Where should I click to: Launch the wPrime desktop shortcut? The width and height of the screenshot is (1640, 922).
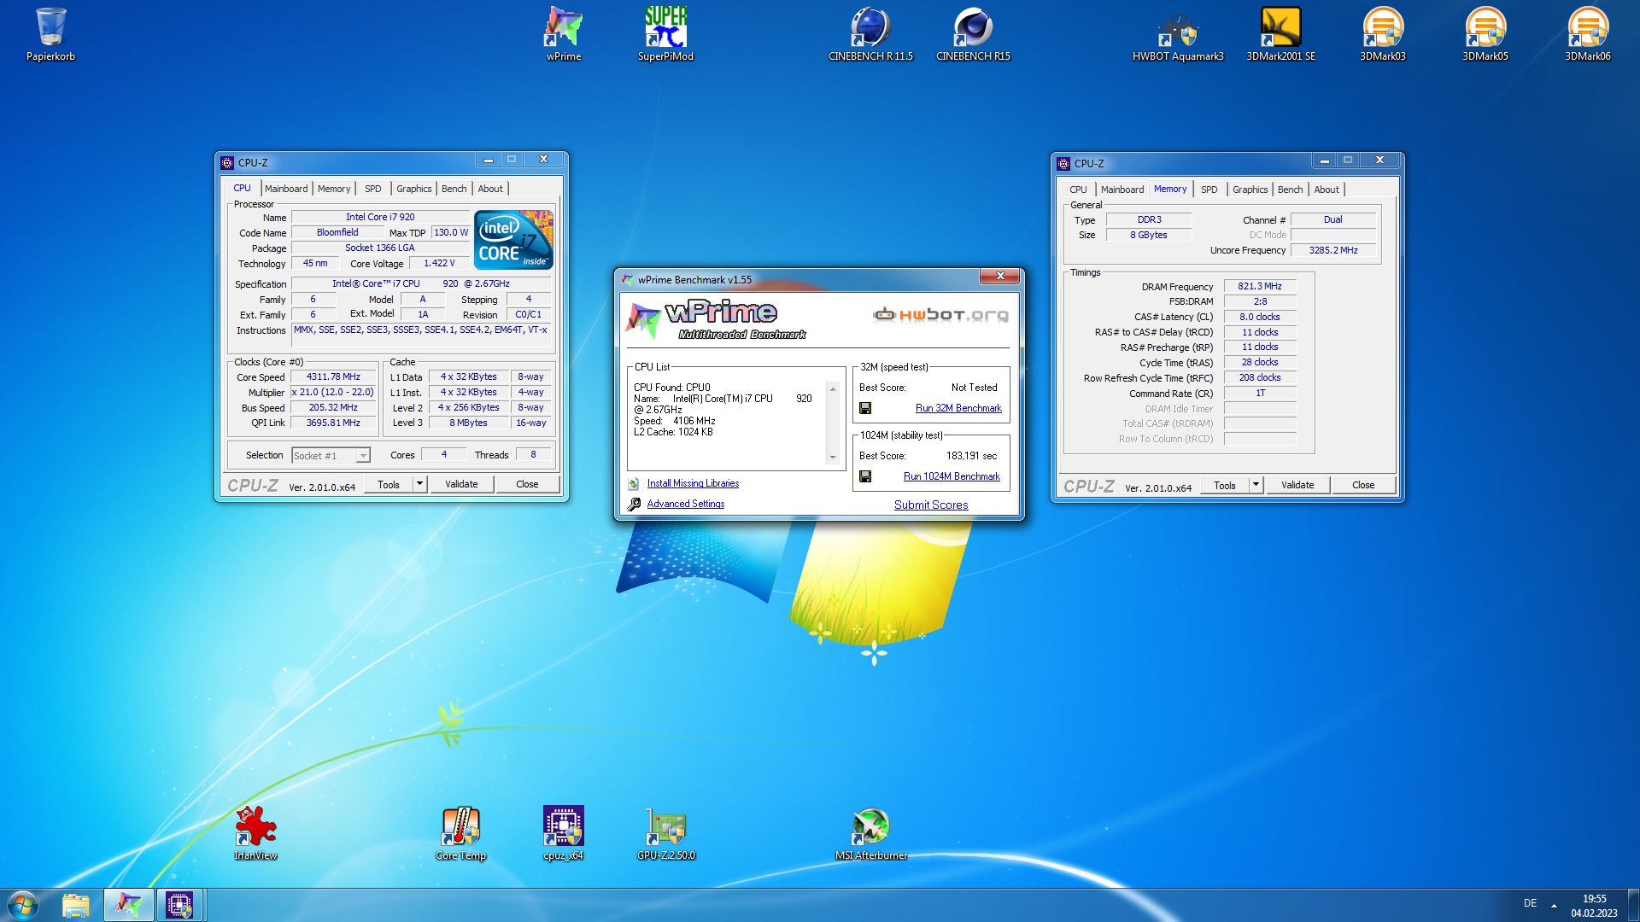tap(564, 34)
